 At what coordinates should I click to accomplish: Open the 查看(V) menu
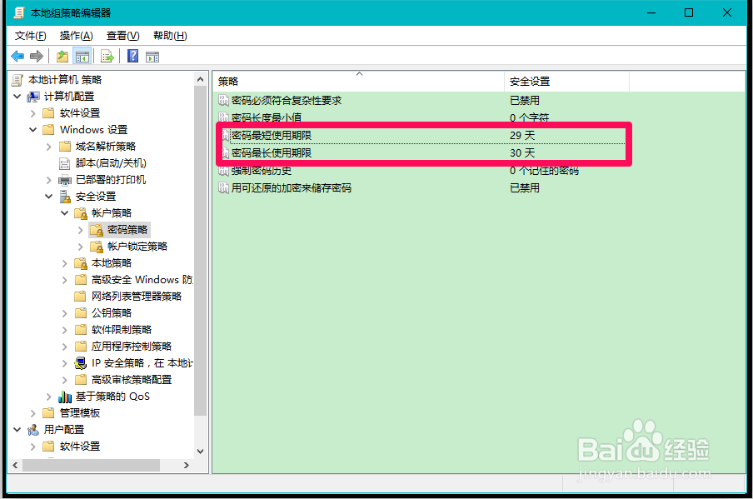click(122, 35)
